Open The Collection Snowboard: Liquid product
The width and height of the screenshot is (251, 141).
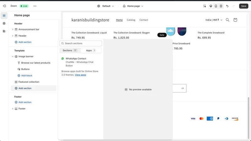[89, 33]
